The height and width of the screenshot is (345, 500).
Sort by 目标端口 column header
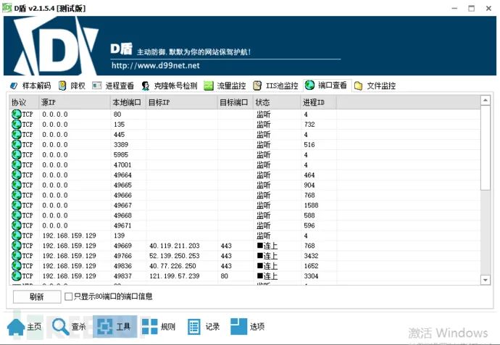click(235, 102)
